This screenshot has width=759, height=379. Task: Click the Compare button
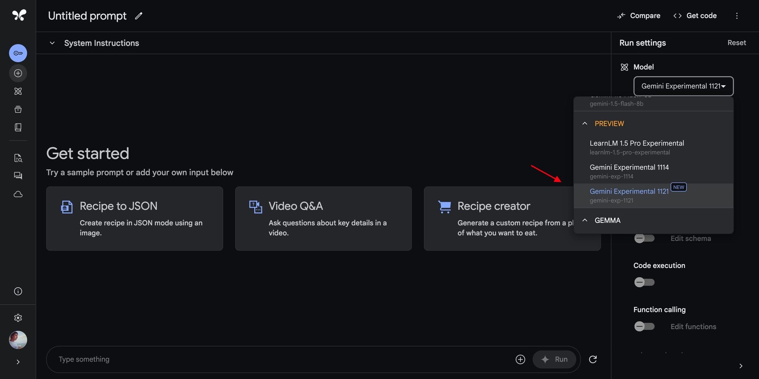tap(638, 16)
